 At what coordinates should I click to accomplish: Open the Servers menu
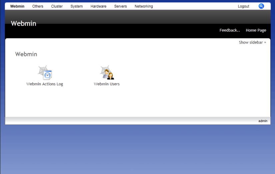point(120,6)
